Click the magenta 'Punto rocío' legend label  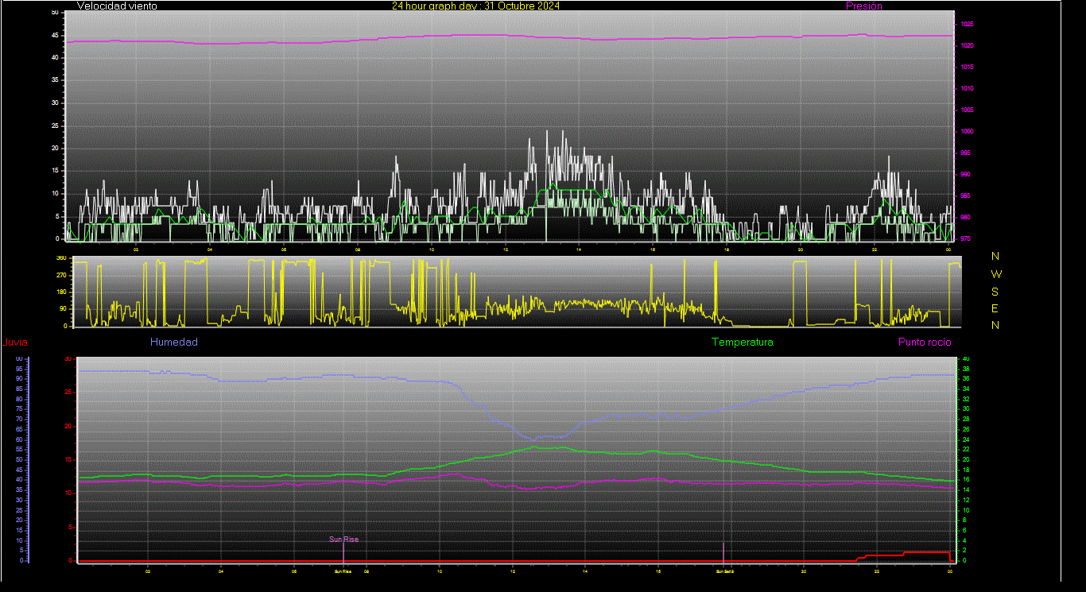[x=925, y=342]
